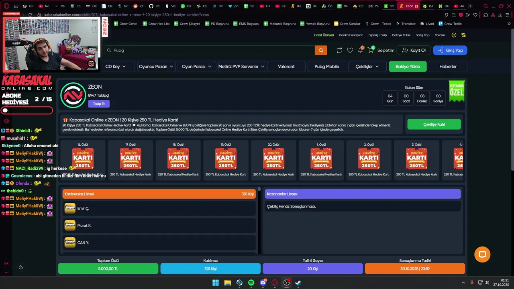Open the Sipariş Takip link
514x289 pixels.
(x=377, y=35)
